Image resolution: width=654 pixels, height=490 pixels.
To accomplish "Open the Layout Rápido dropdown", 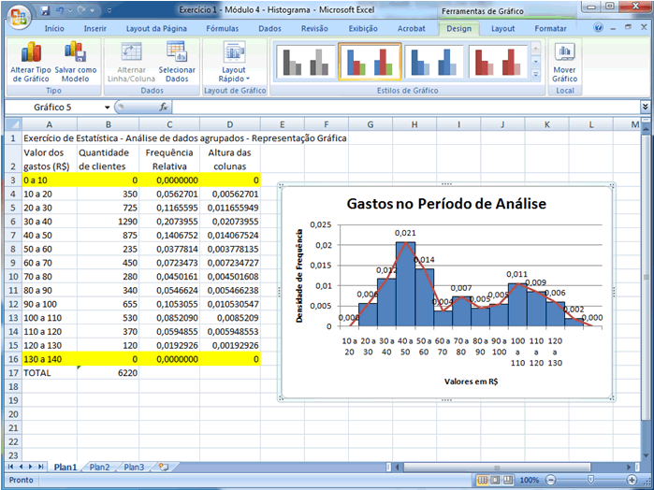I will (233, 62).
